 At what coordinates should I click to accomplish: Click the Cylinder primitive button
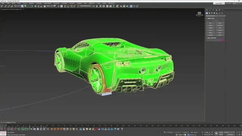pyautogui.click(x=211, y=28)
